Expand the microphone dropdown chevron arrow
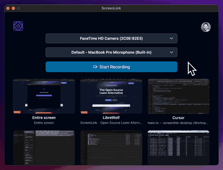The height and width of the screenshot is (170, 223). (171, 52)
